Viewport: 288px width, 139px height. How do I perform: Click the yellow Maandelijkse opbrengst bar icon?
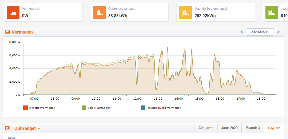[x=186, y=12]
